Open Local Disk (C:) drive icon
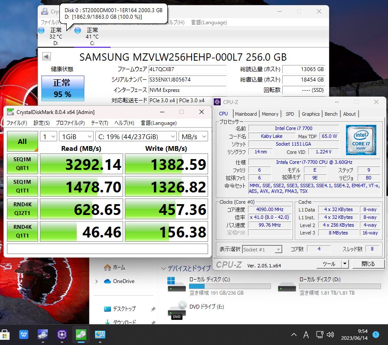Viewport: 388px width, 345px height. (x=177, y=285)
